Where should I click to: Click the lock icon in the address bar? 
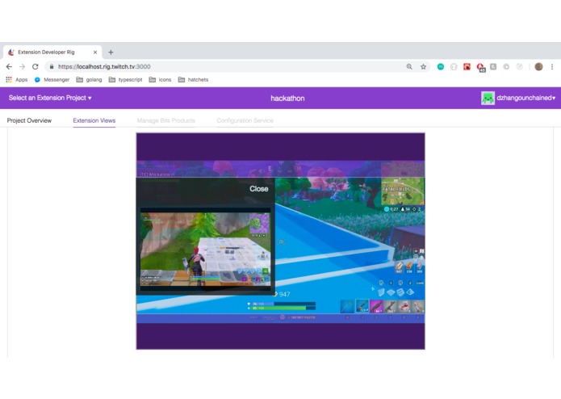52,66
